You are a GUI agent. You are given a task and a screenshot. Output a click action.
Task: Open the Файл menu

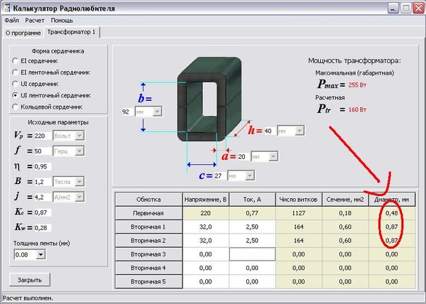(11, 21)
